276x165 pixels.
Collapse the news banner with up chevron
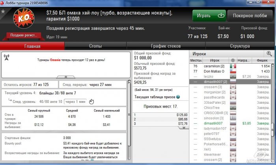tap(66, 77)
